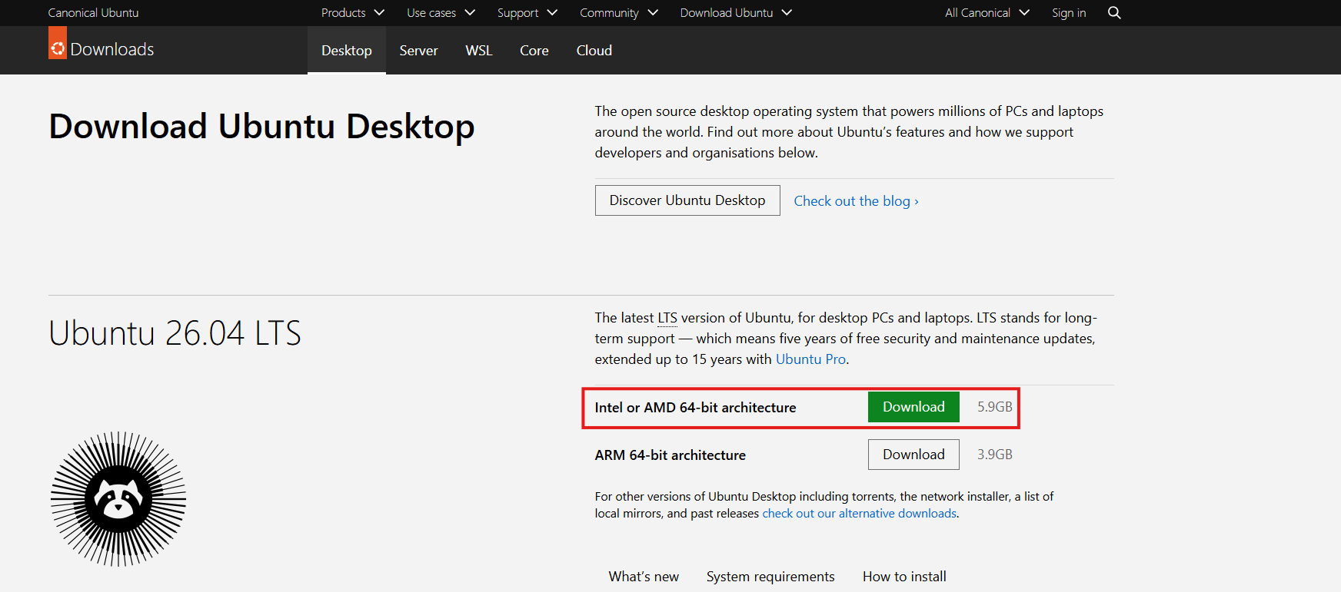Click the Intel or AMD 64-bit architecture label
Viewport: 1341px width, 592px height.
(695, 408)
